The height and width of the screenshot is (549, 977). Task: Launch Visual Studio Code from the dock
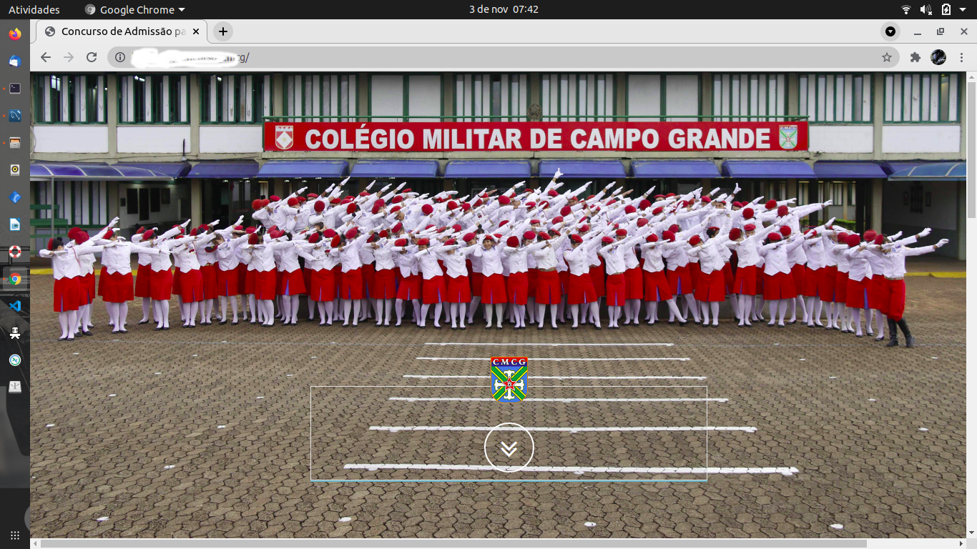pyautogui.click(x=14, y=306)
